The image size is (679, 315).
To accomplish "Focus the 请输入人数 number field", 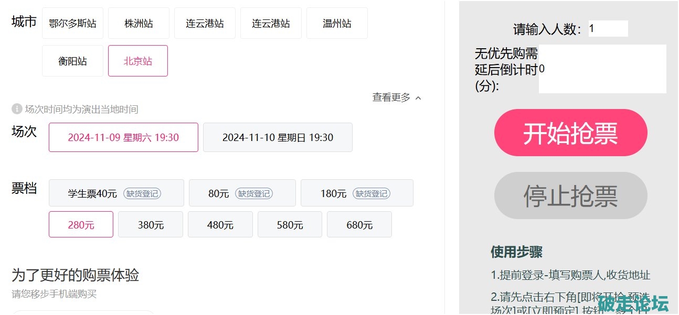I will pos(608,28).
